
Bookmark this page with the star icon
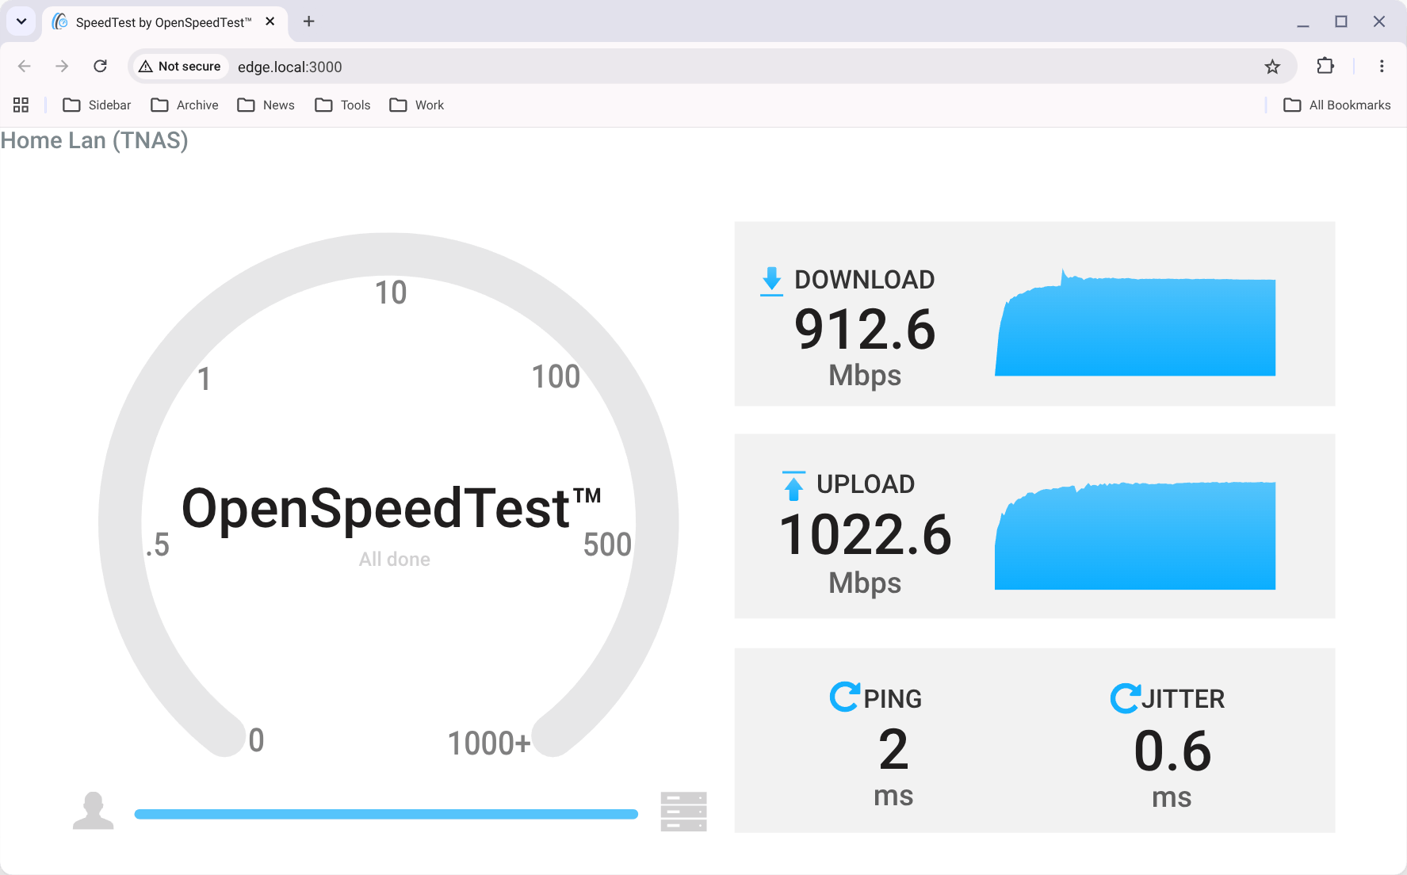(x=1272, y=67)
